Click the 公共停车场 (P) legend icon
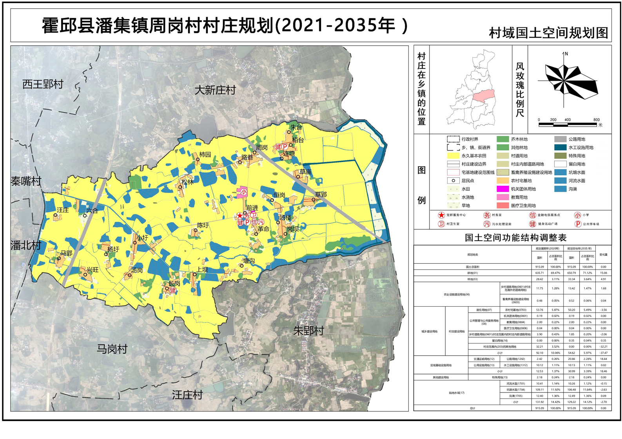Viewport: 622px width, 439px height. pyautogui.click(x=577, y=224)
